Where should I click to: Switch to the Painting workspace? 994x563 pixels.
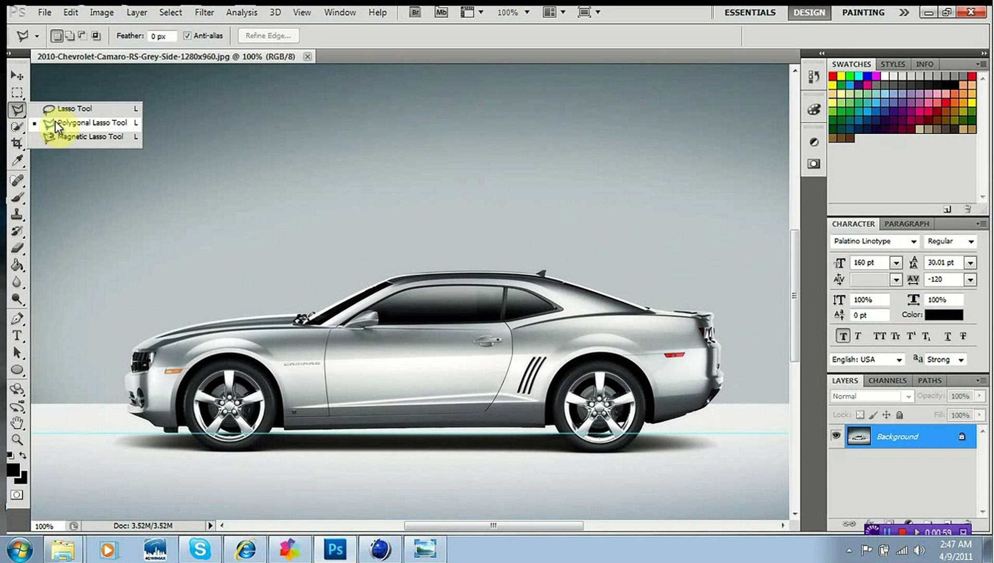[863, 13]
